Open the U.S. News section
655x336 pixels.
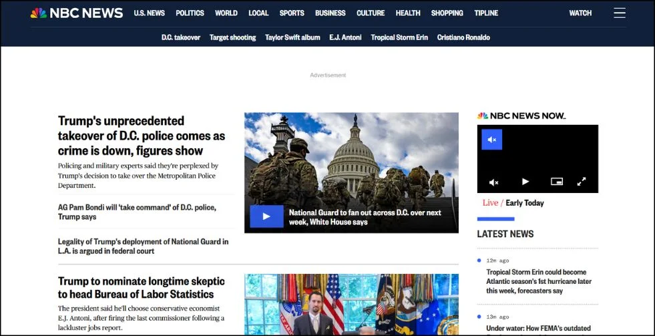149,13
